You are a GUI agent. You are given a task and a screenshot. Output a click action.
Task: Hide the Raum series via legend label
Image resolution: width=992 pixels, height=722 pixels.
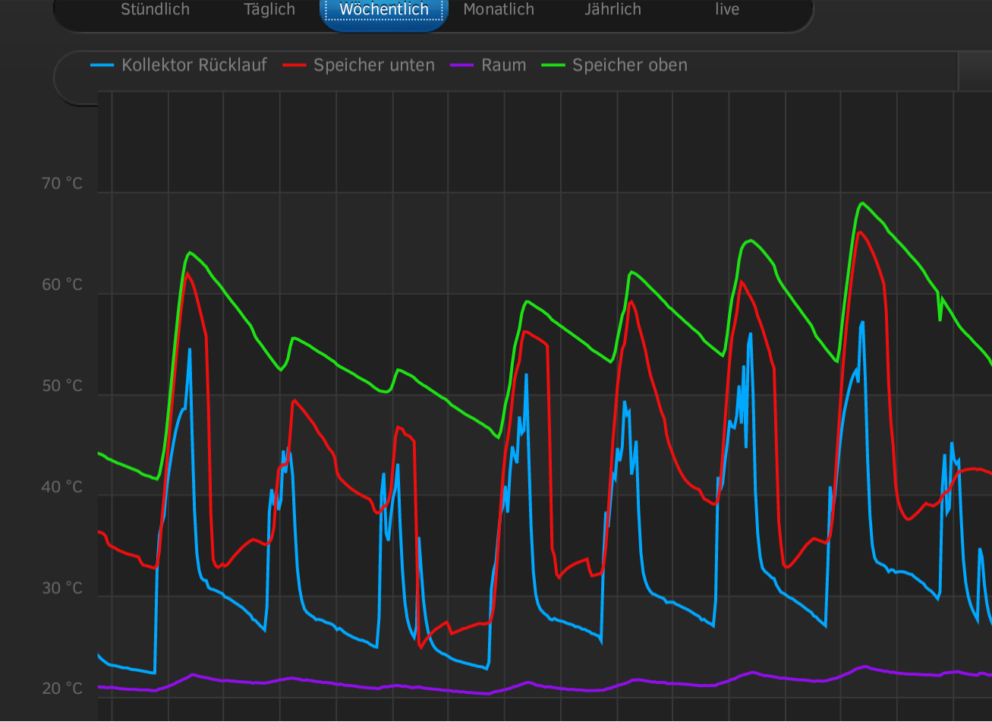click(x=503, y=65)
